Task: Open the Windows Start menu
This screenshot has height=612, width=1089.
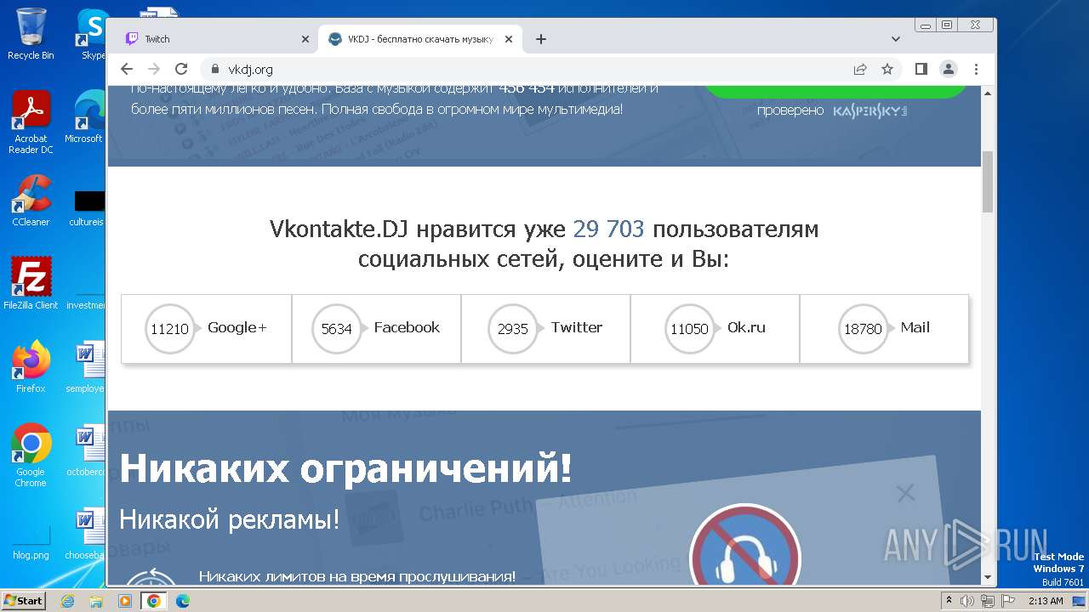Action: (x=23, y=600)
